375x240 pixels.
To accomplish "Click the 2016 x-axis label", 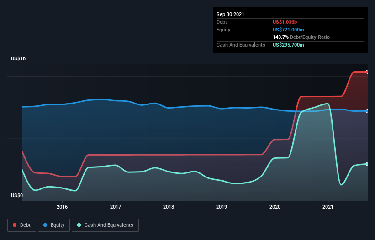I will click(62, 207).
